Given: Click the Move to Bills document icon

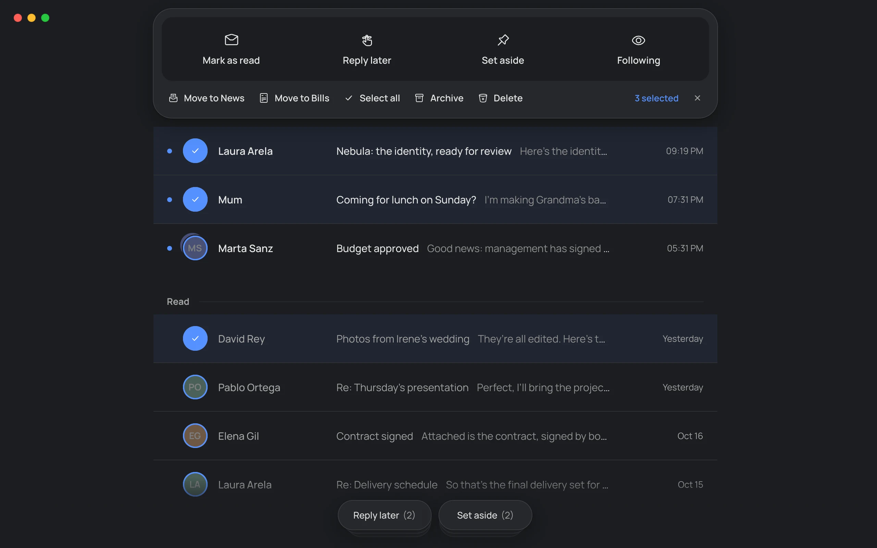Looking at the screenshot, I should click(264, 98).
